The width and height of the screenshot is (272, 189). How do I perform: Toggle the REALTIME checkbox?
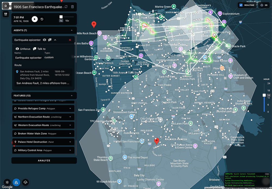[x=241, y=5]
